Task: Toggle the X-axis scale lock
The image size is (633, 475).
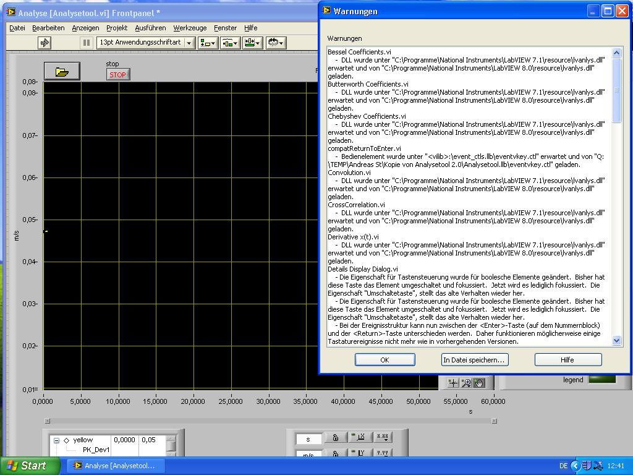Action: coord(336,438)
